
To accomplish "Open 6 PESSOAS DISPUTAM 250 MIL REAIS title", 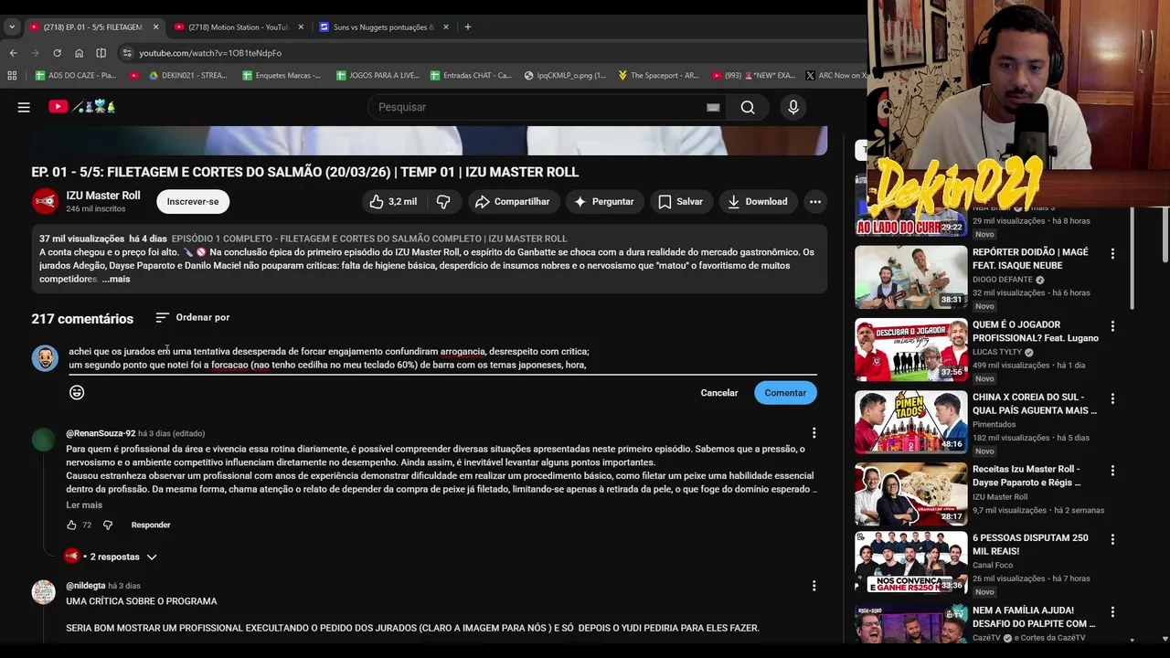I will pyautogui.click(x=1030, y=545).
